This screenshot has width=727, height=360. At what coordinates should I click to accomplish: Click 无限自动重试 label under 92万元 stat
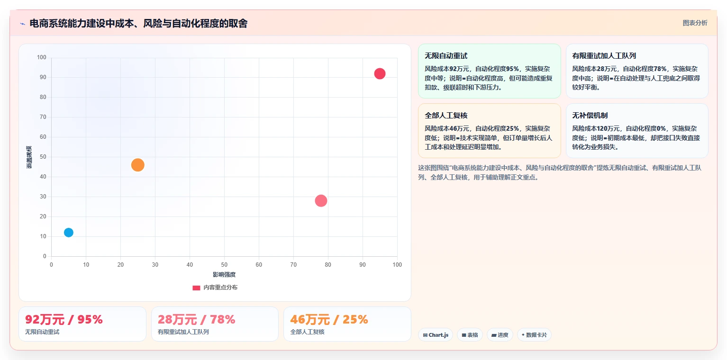point(42,332)
